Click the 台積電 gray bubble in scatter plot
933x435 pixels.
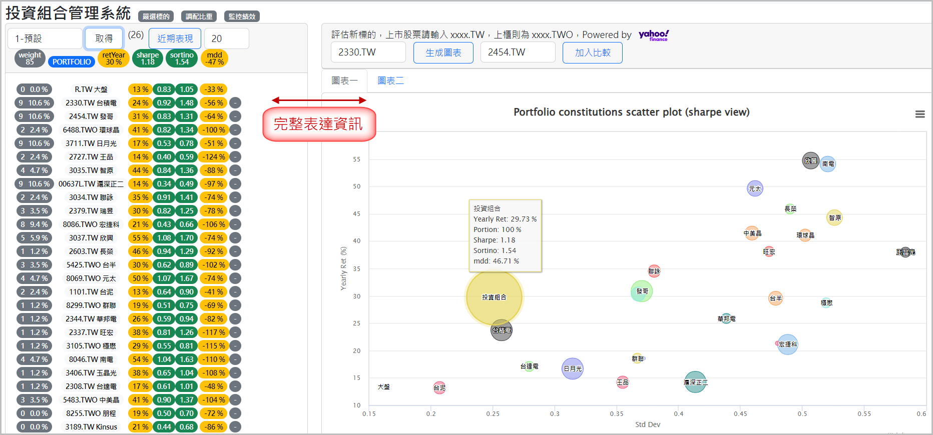(x=501, y=330)
